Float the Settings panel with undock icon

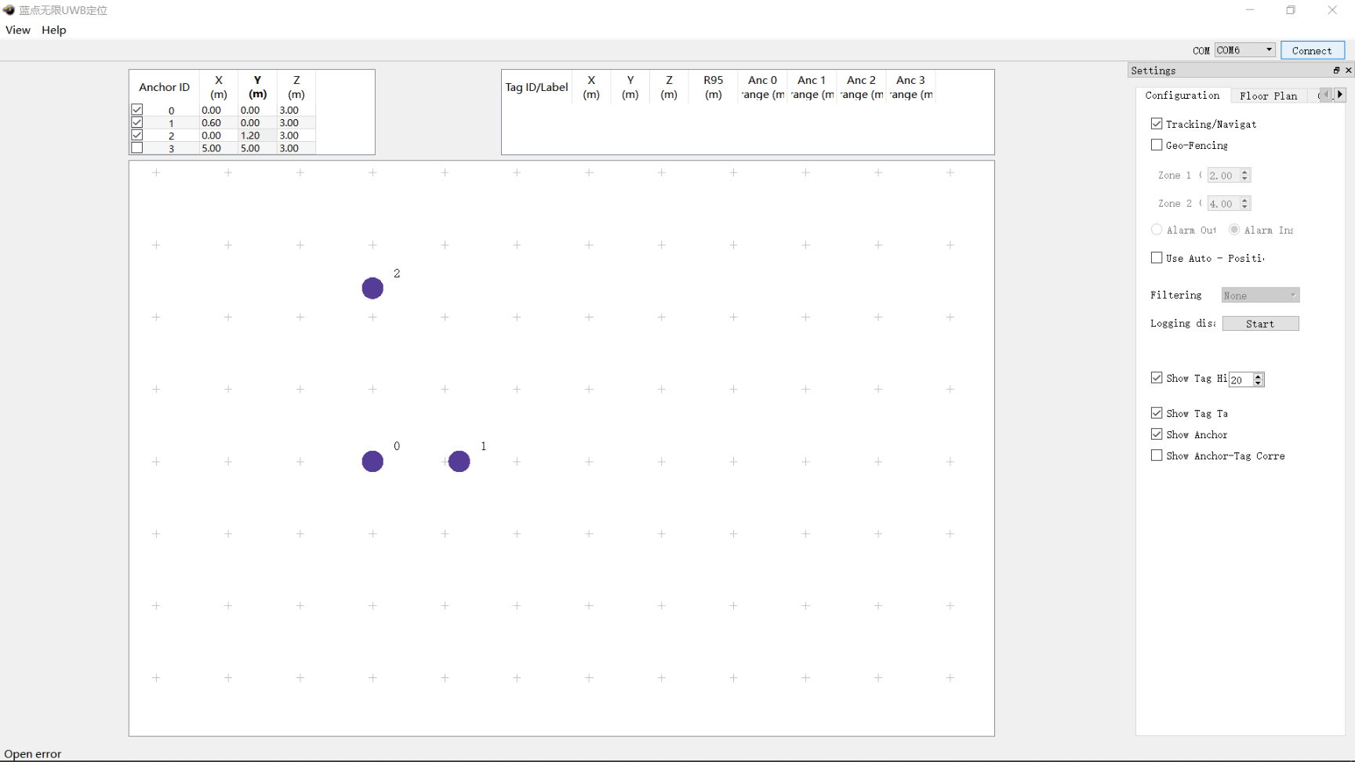[x=1336, y=71]
